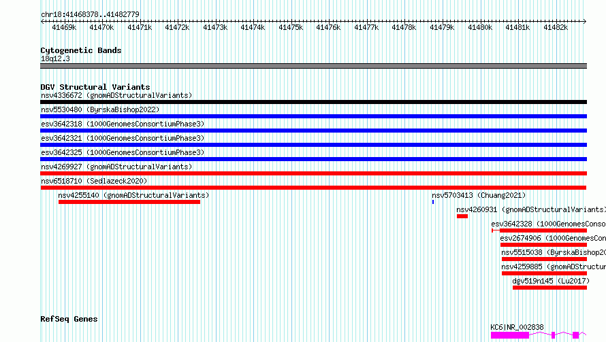Click the nsv4255140 variant label
The width and height of the screenshot is (606, 342).
pyautogui.click(x=133, y=195)
